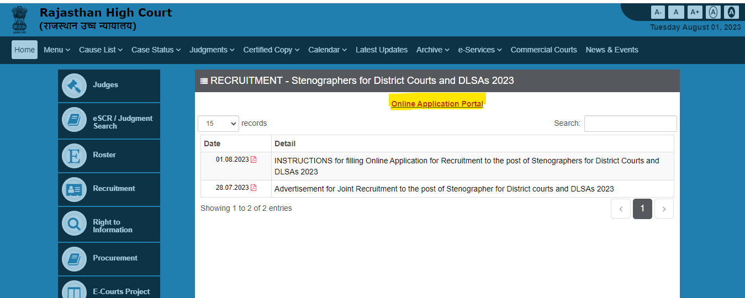Click the INSTRUCTIONS for filling Online Application entry

(467, 166)
